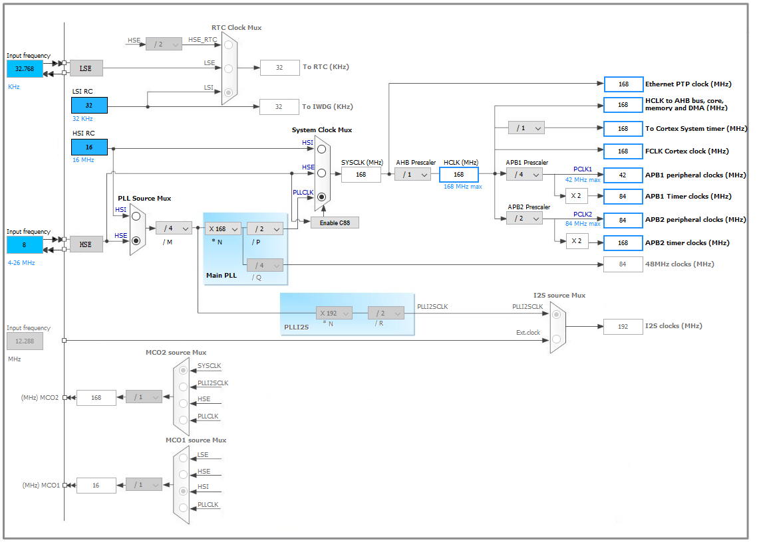Click the SYSCLK value box showing 168

[x=361, y=174]
